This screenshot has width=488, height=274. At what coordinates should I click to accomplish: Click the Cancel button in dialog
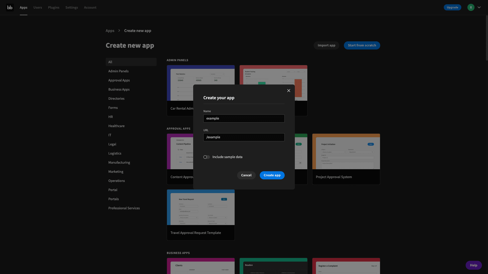[246, 175]
